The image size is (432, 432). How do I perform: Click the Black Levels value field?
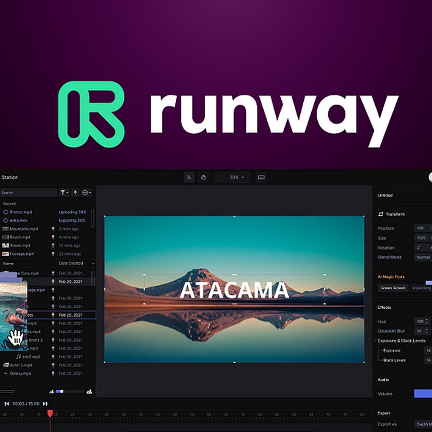pos(428,360)
